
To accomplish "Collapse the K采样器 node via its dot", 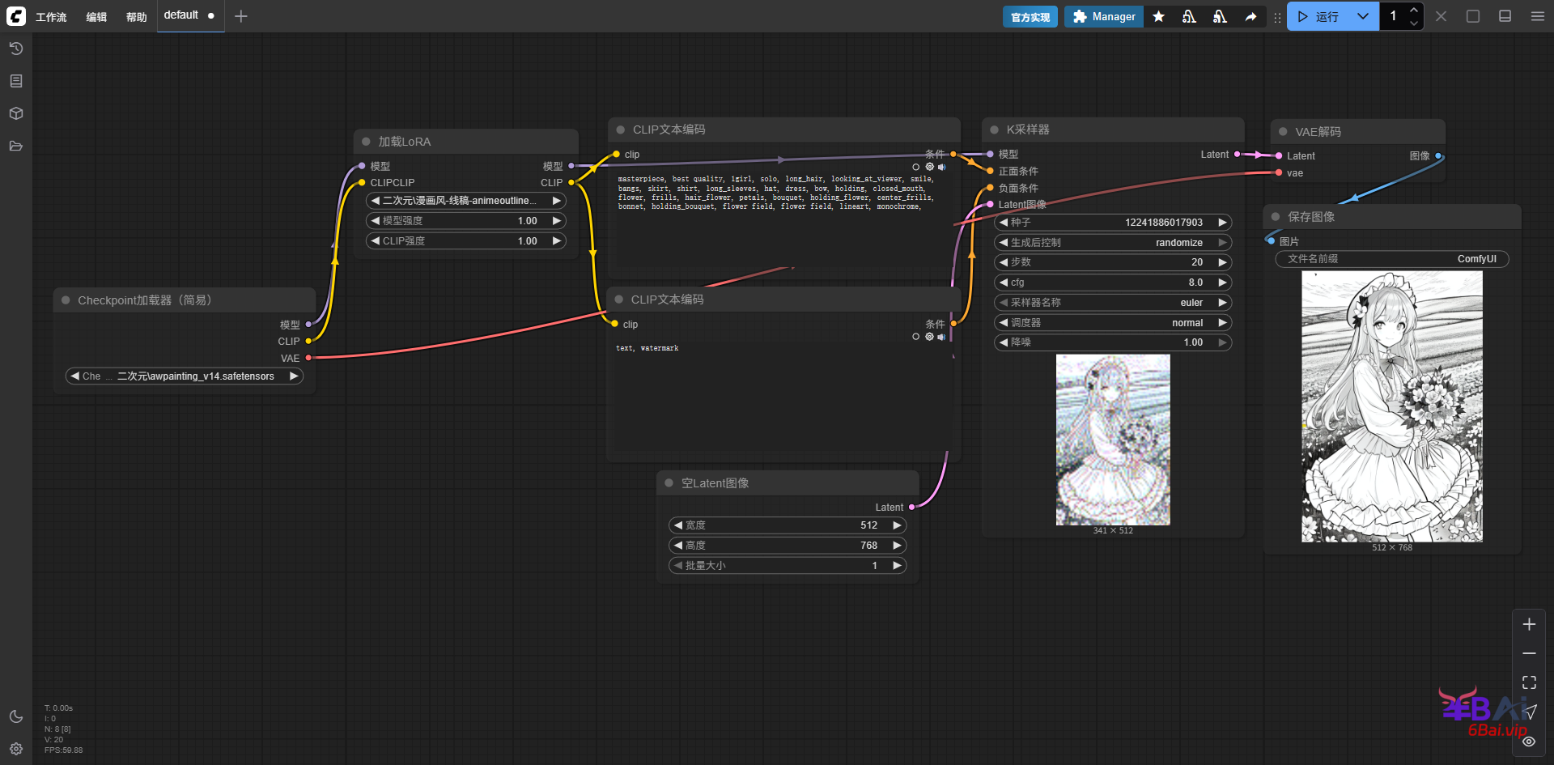I will coord(994,130).
